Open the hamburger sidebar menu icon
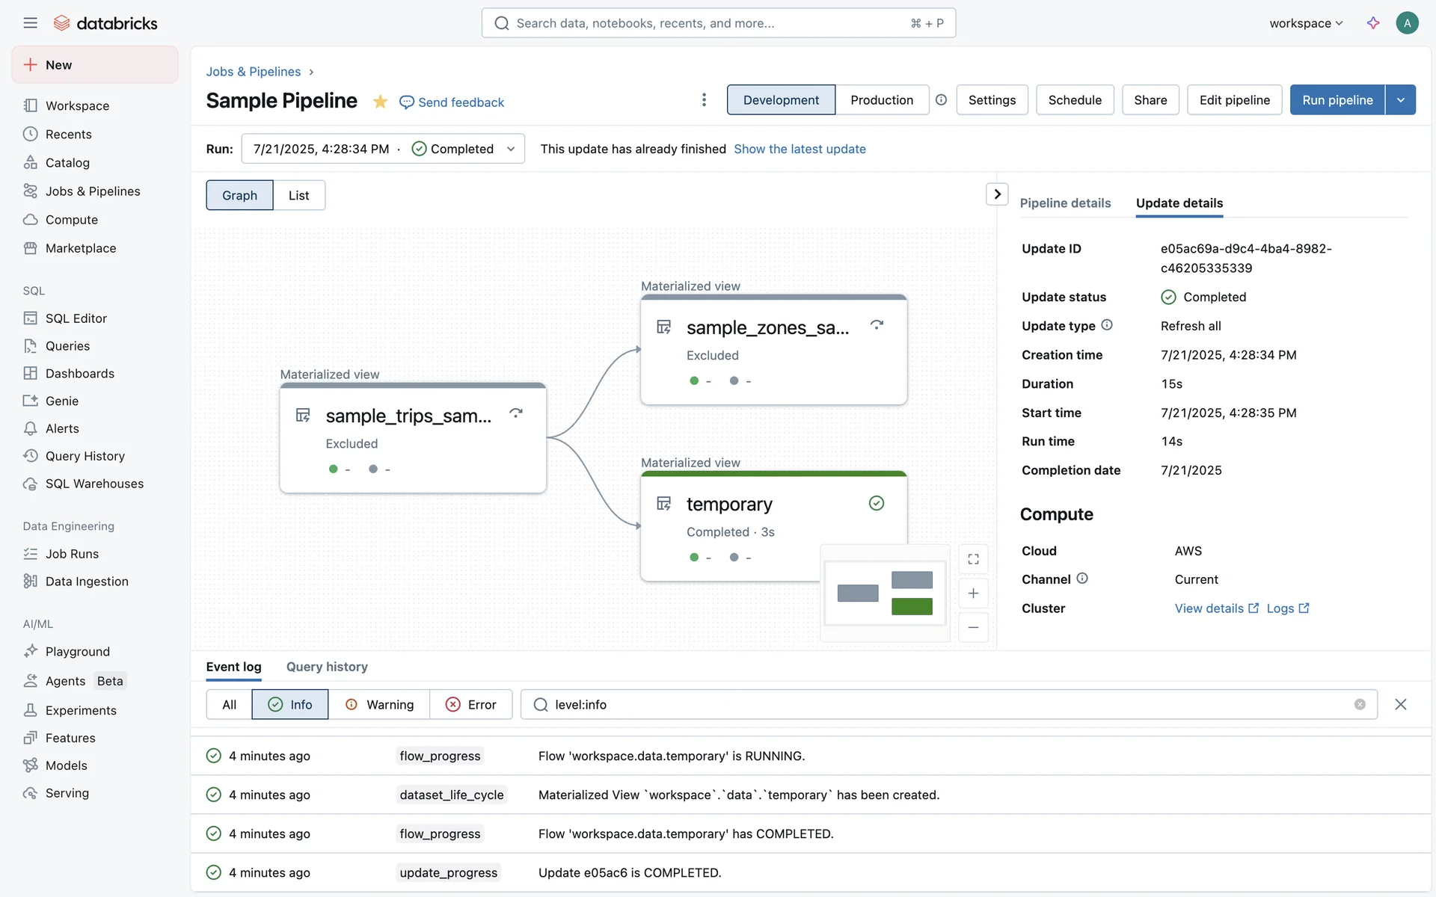The image size is (1436, 897). [x=30, y=23]
